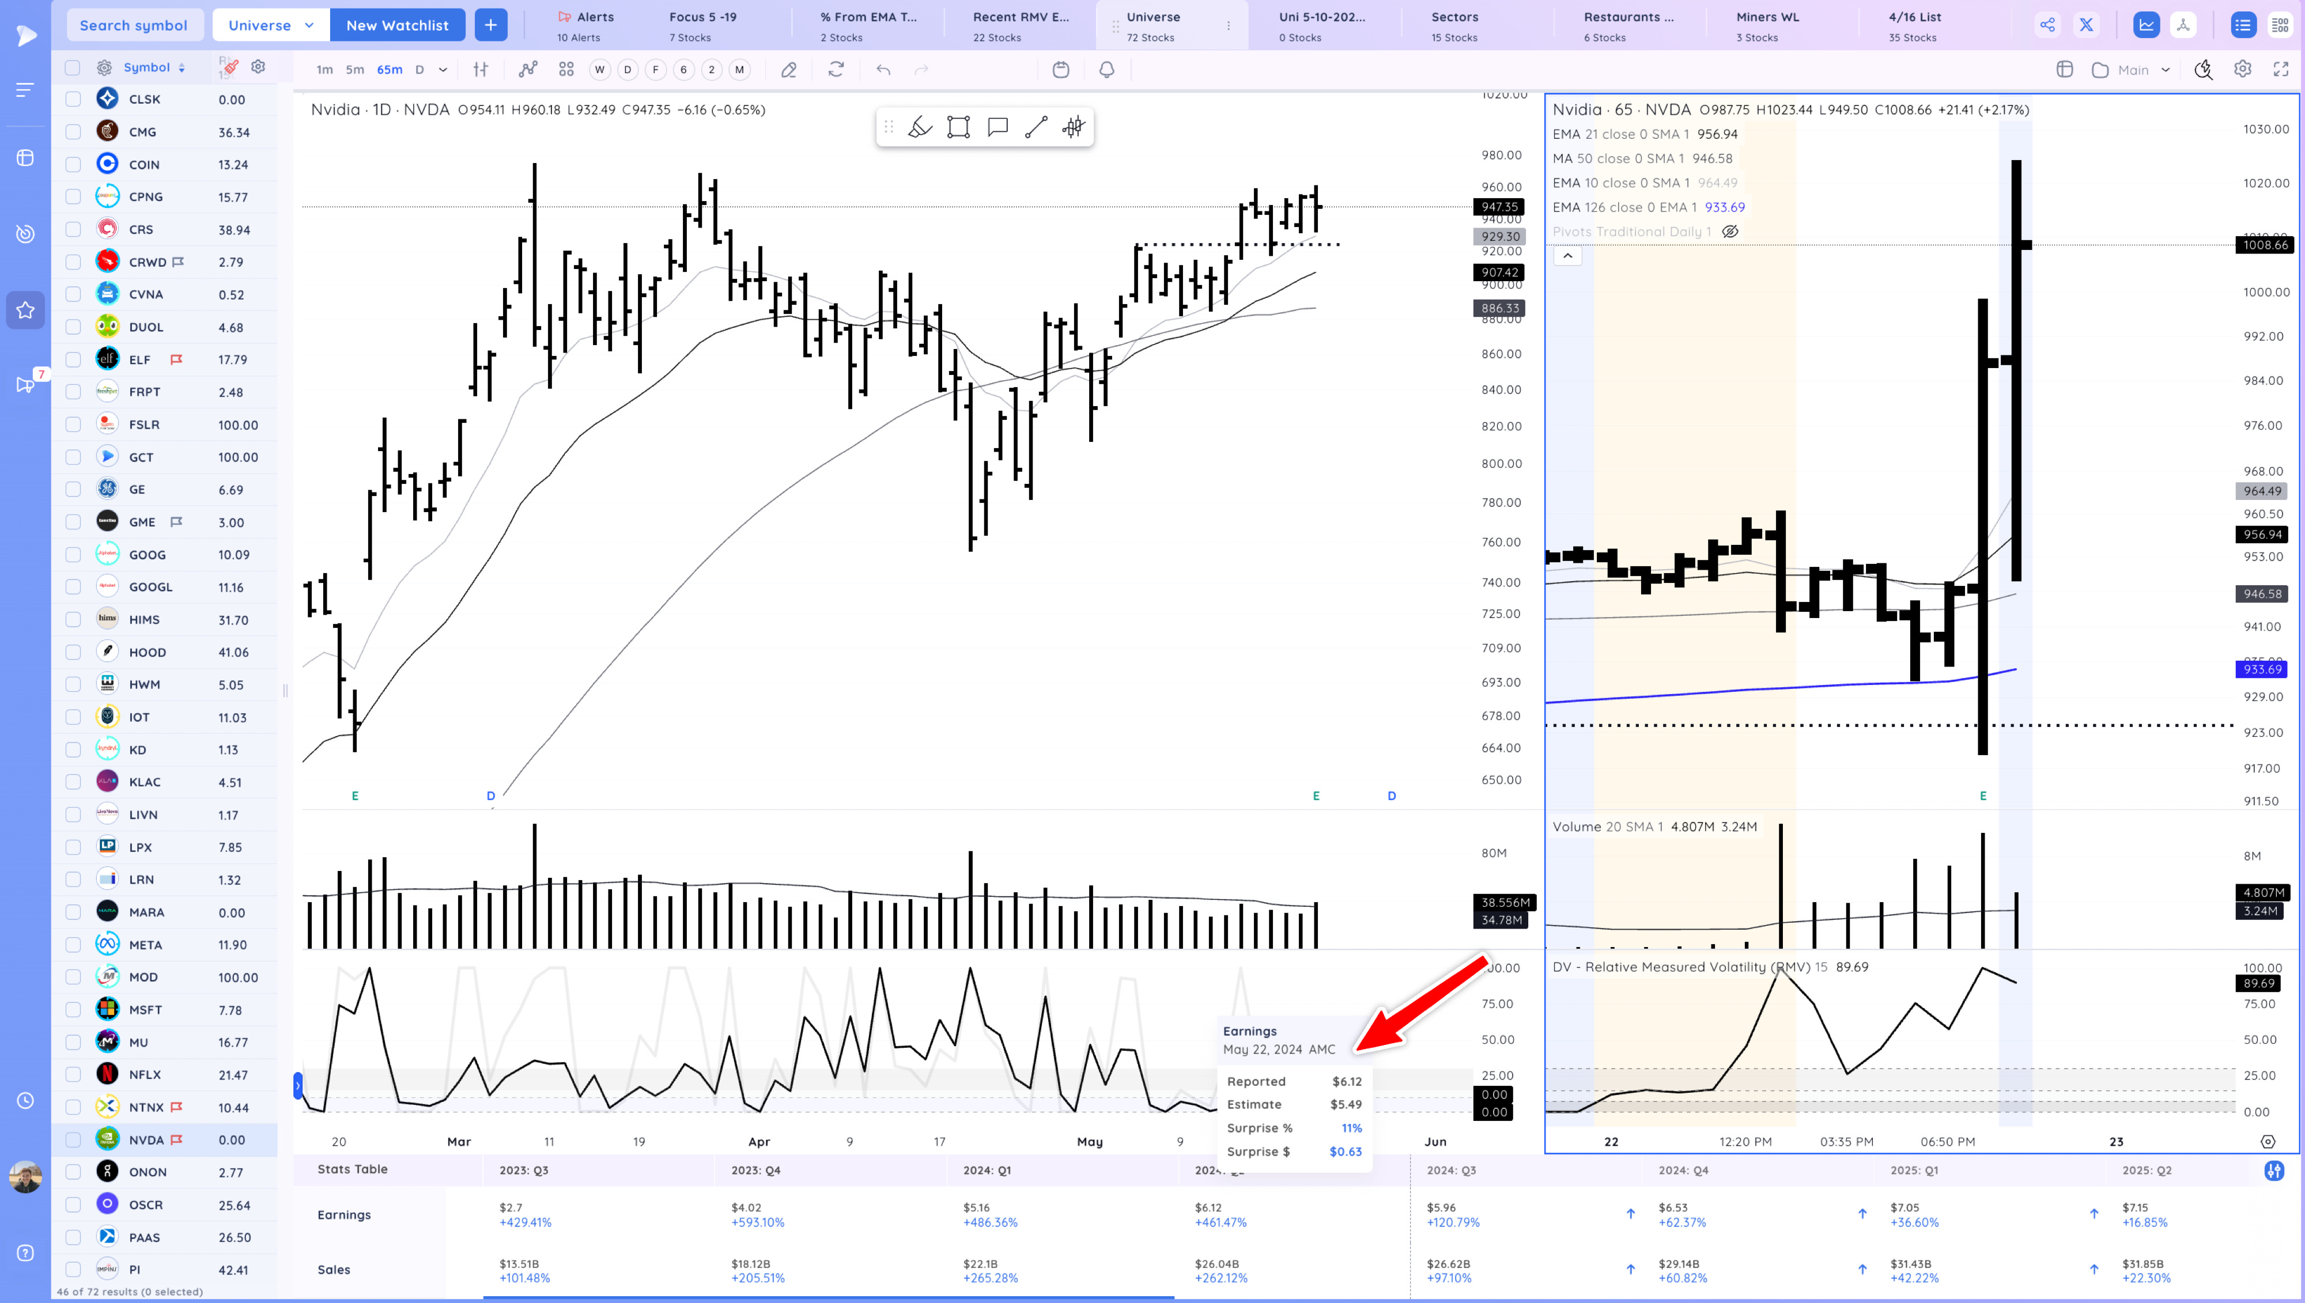Click earnings E marker on 65-minute chart
The width and height of the screenshot is (2305, 1303).
click(x=1983, y=796)
